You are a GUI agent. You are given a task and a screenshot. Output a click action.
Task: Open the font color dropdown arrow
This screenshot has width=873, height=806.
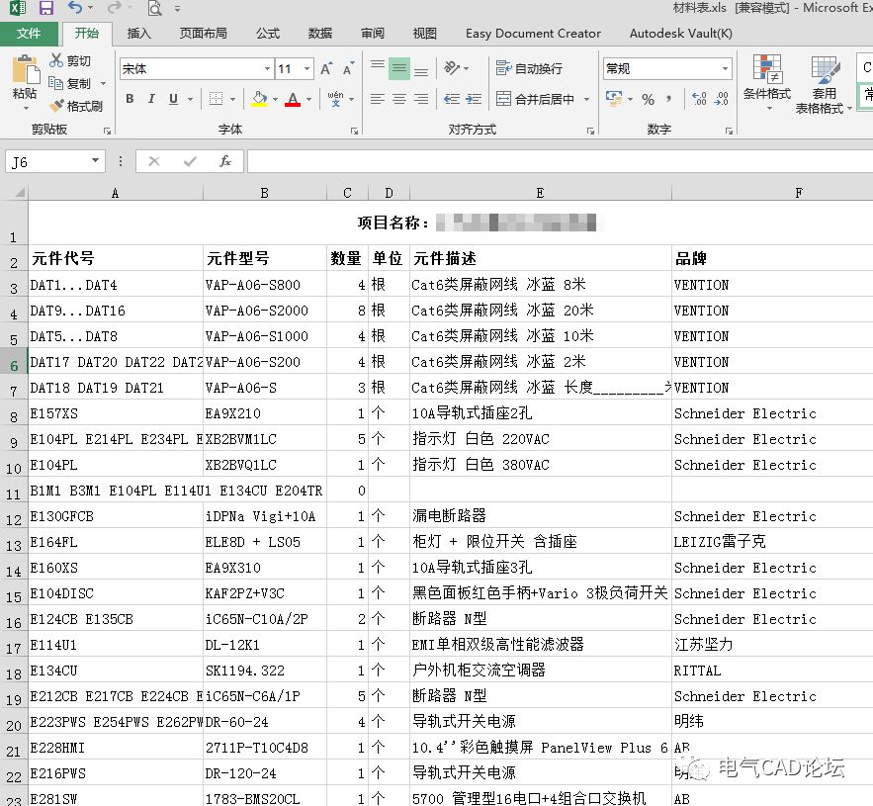pos(309,100)
